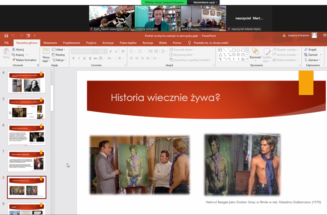Switch to the Animacje tab
This screenshot has height=215, width=327.
point(108,43)
